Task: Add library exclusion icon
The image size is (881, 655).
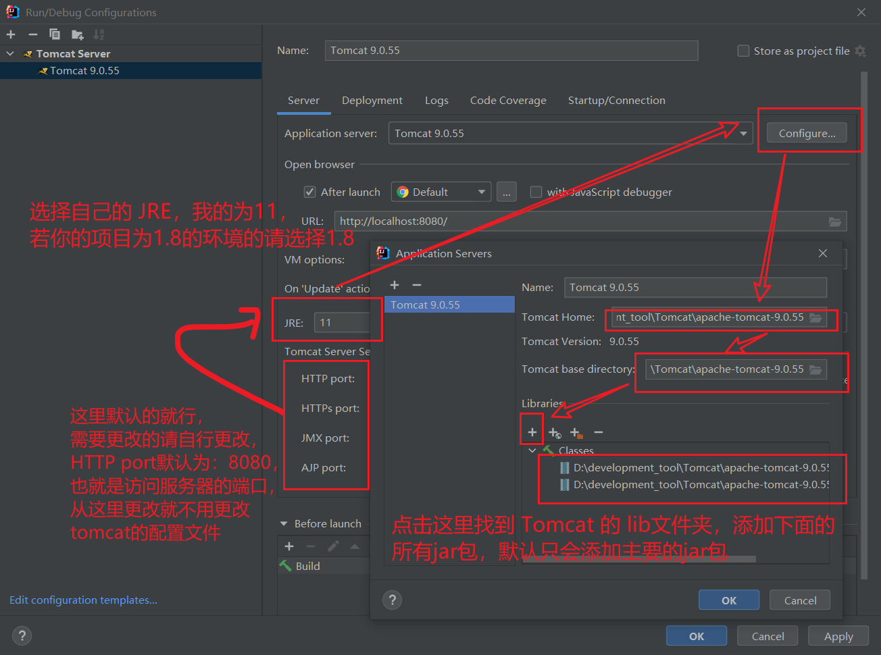Action: tap(576, 432)
